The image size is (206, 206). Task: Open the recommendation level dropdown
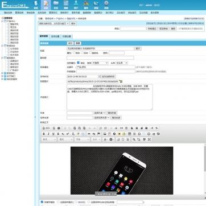point(100,63)
